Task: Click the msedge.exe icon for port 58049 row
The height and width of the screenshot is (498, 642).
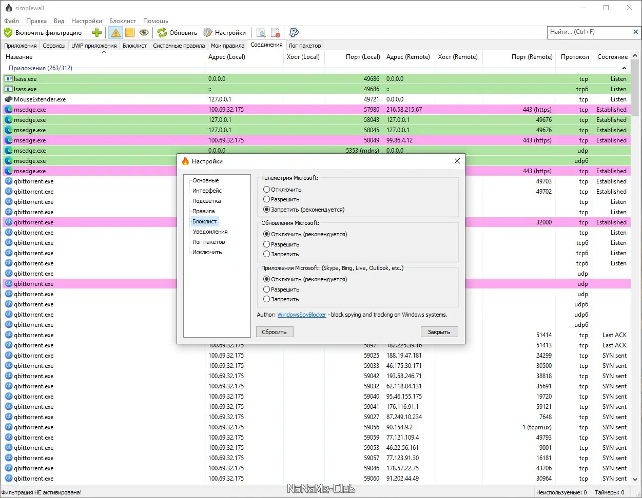Action: [x=9, y=140]
